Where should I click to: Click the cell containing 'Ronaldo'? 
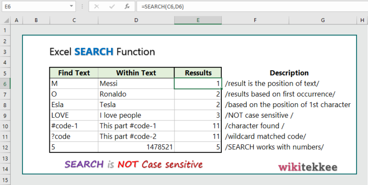click(x=136, y=94)
